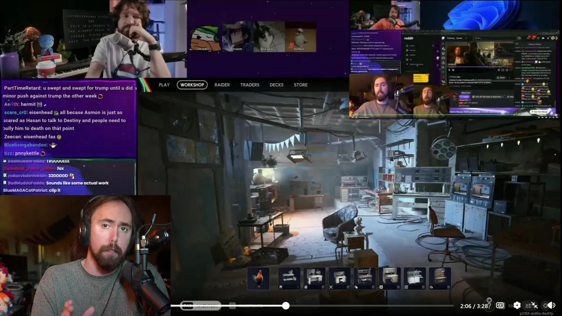Viewport: 562px width, 316px height.
Task: Click the Follow button in embedded Twitch page
Action: coord(465,97)
